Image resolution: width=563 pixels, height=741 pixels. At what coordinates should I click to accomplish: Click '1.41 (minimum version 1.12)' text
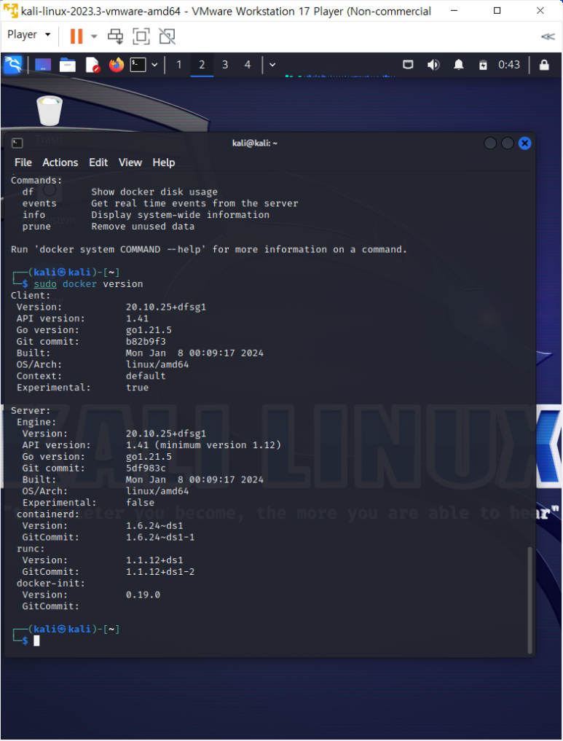(203, 445)
